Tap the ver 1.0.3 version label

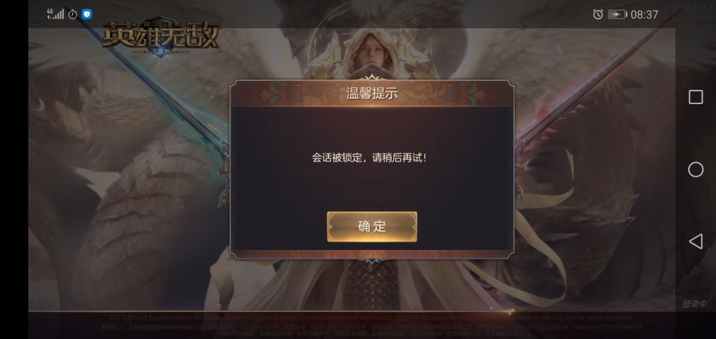click(x=695, y=8)
